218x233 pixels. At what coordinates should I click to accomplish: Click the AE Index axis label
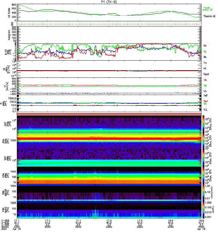pos(9,13)
